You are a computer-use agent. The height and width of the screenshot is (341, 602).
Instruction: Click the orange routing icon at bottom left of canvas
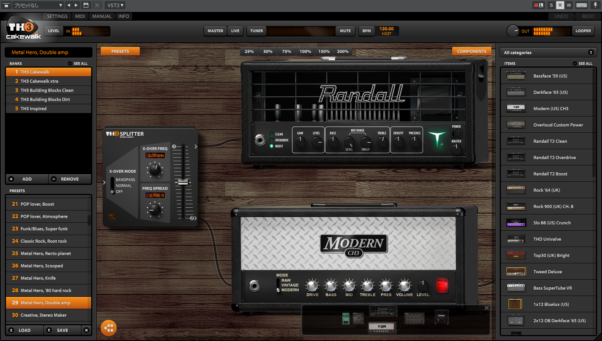(109, 328)
